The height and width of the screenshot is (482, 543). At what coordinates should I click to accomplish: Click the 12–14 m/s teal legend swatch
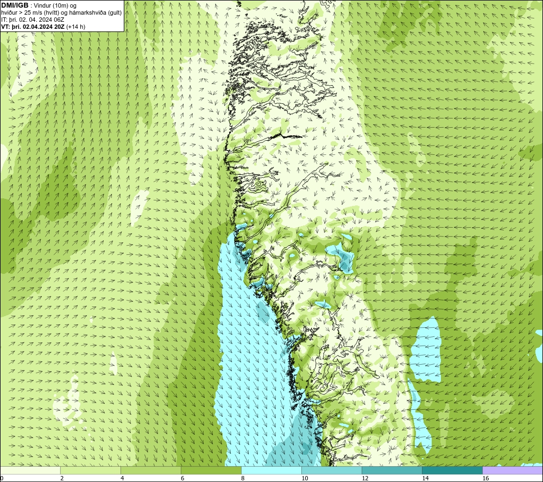(392, 471)
